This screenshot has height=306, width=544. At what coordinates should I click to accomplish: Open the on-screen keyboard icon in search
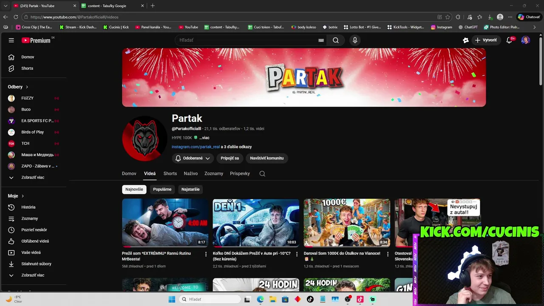pyautogui.click(x=321, y=40)
